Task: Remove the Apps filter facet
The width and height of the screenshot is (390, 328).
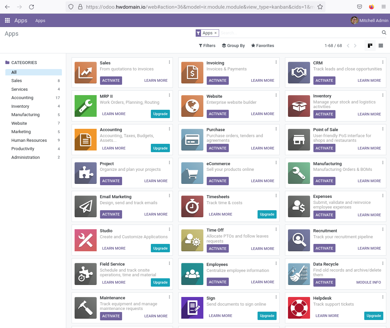Action: click(x=216, y=33)
